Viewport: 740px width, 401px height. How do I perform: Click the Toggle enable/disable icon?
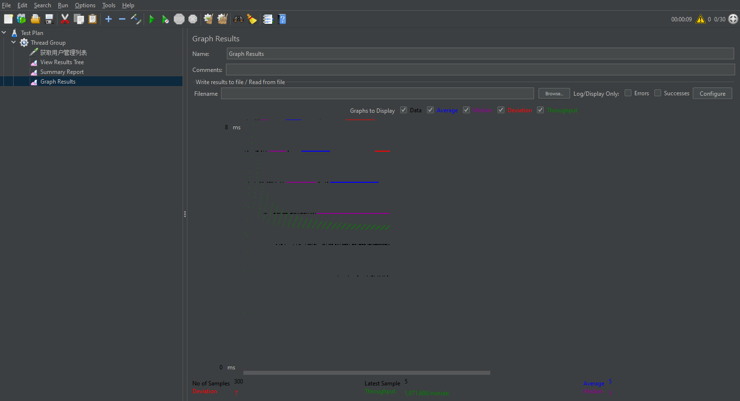[136, 19]
